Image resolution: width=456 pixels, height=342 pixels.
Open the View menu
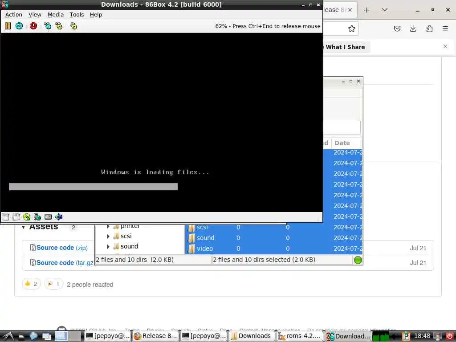click(x=35, y=15)
